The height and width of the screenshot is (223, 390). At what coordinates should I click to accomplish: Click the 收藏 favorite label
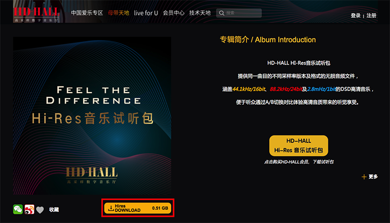point(54,209)
